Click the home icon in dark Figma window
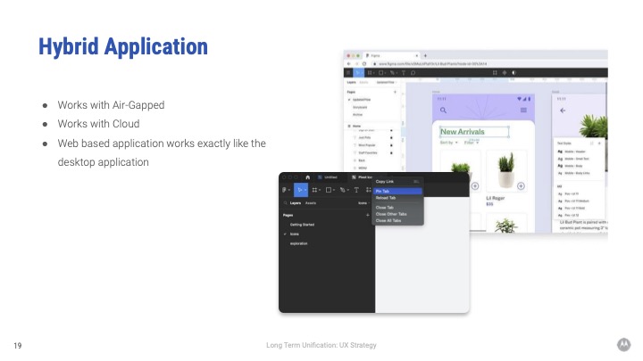The height and width of the screenshot is (361, 643). pos(307,177)
